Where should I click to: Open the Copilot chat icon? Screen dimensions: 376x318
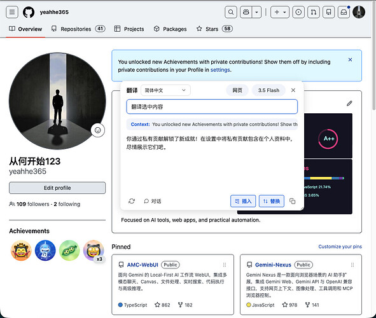point(246,12)
